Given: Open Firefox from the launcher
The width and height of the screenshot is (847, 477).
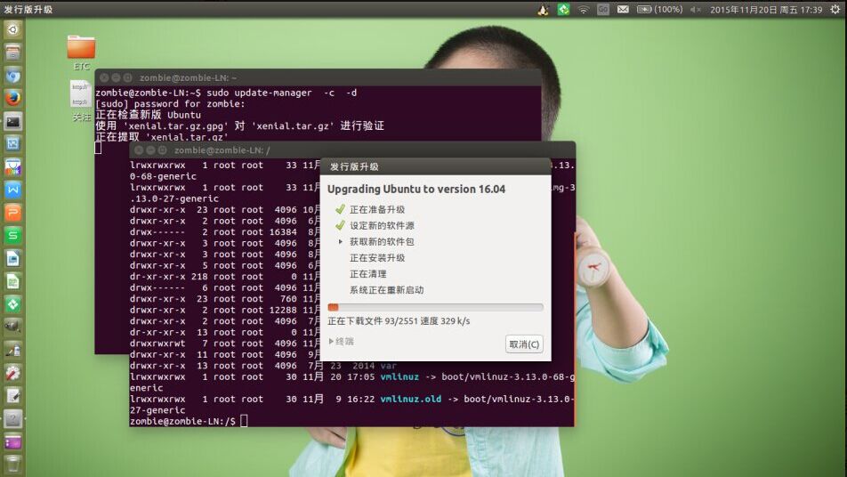Looking at the screenshot, I should point(12,98).
